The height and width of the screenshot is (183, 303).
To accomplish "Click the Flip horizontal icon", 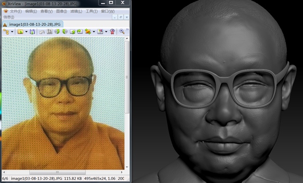I will tap(80, 32).
